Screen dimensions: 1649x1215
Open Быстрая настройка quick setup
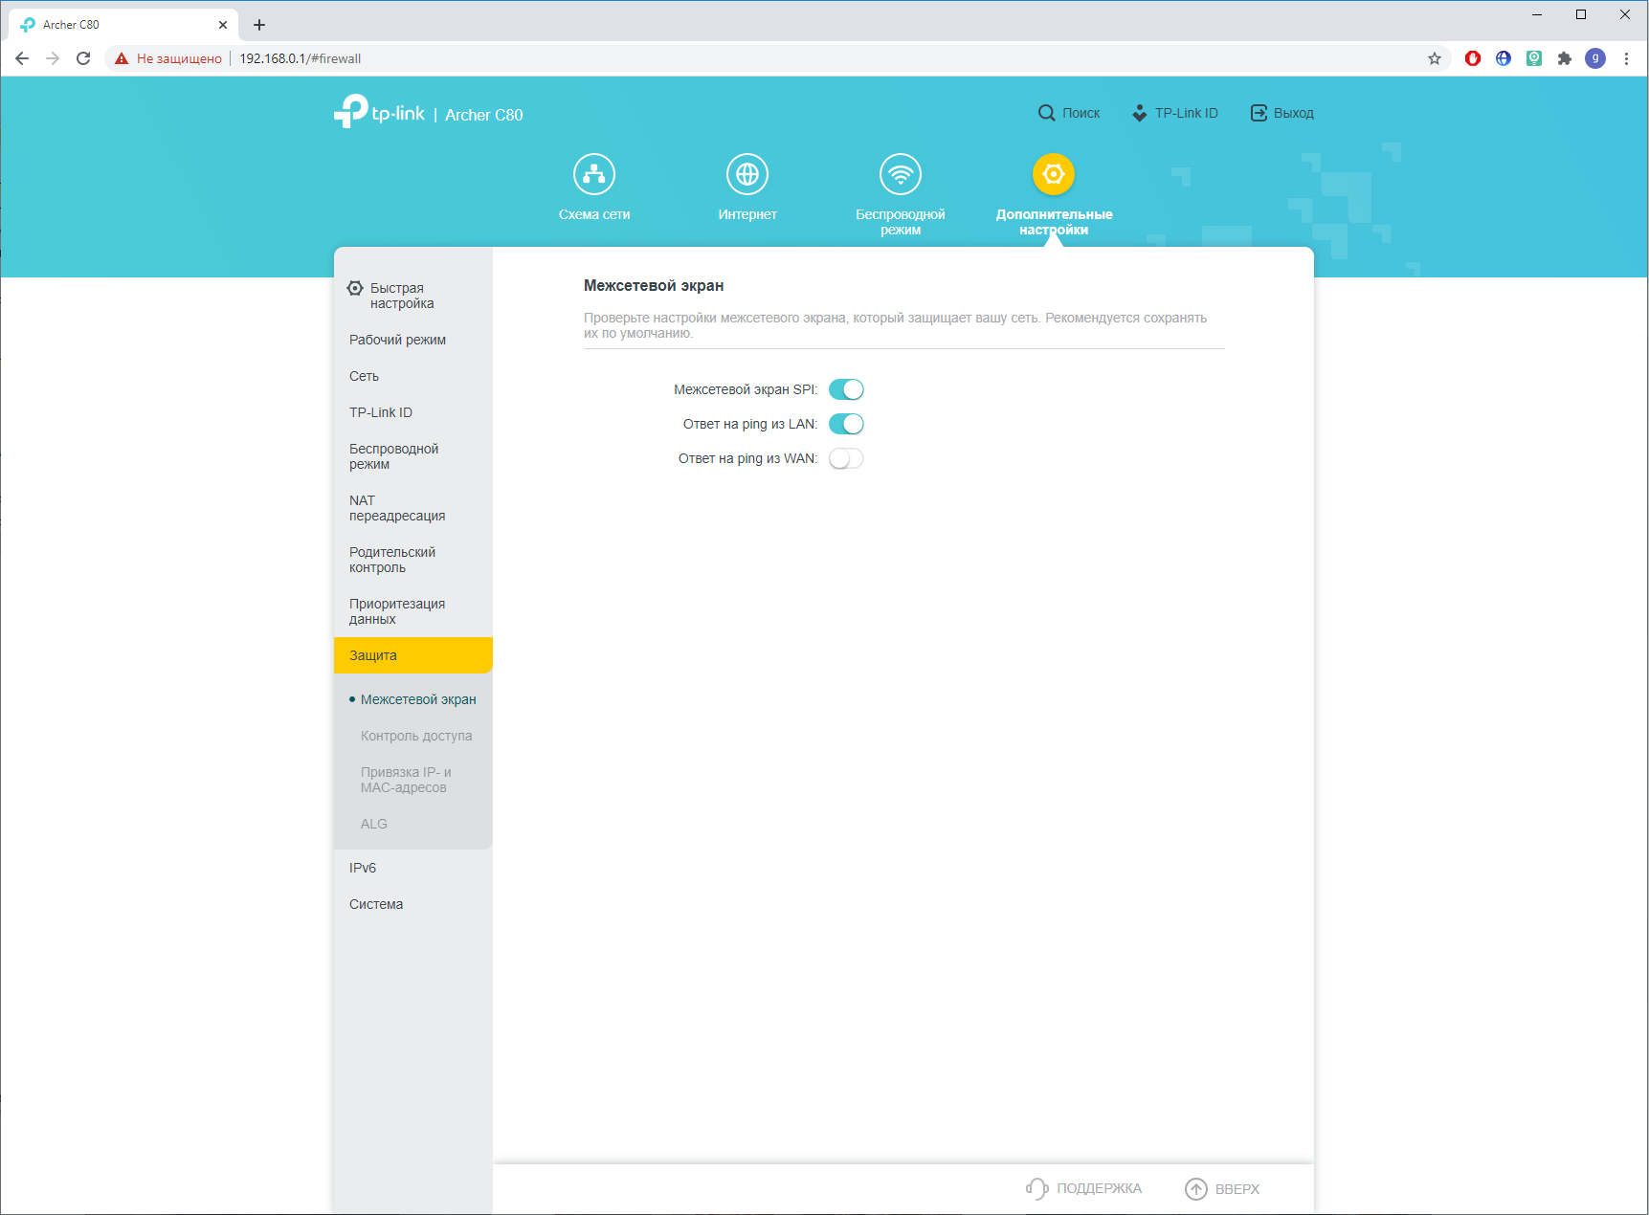[x=401, y=296]
